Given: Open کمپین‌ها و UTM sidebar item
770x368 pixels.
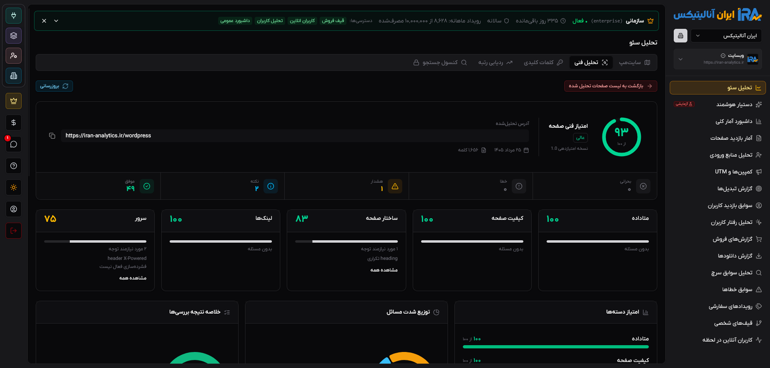Looking at the screenshot, I should click(718, 172).
